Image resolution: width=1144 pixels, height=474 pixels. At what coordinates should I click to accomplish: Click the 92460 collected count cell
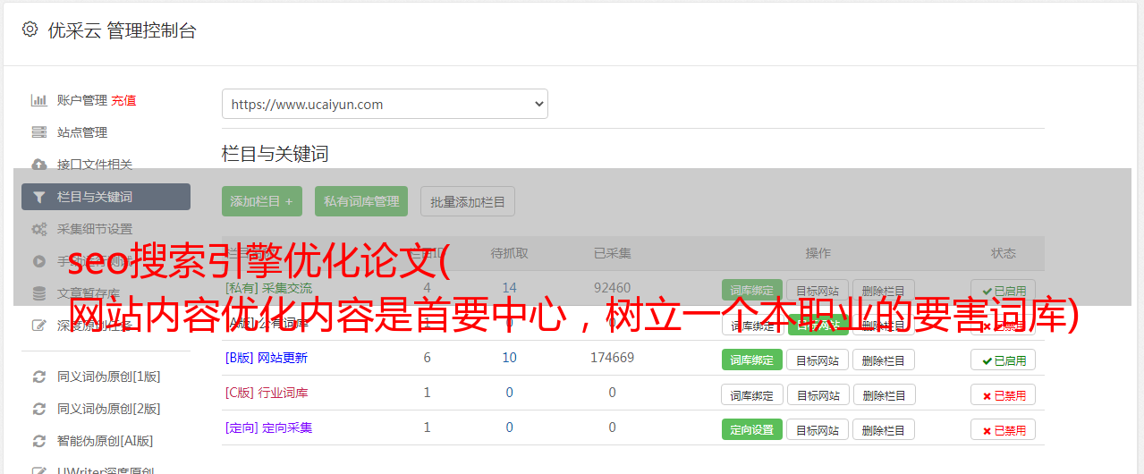613,288
